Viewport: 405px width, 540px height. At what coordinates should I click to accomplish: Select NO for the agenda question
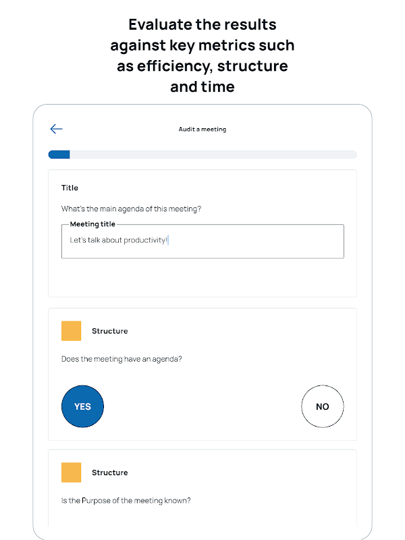click(x=322, y=406)
